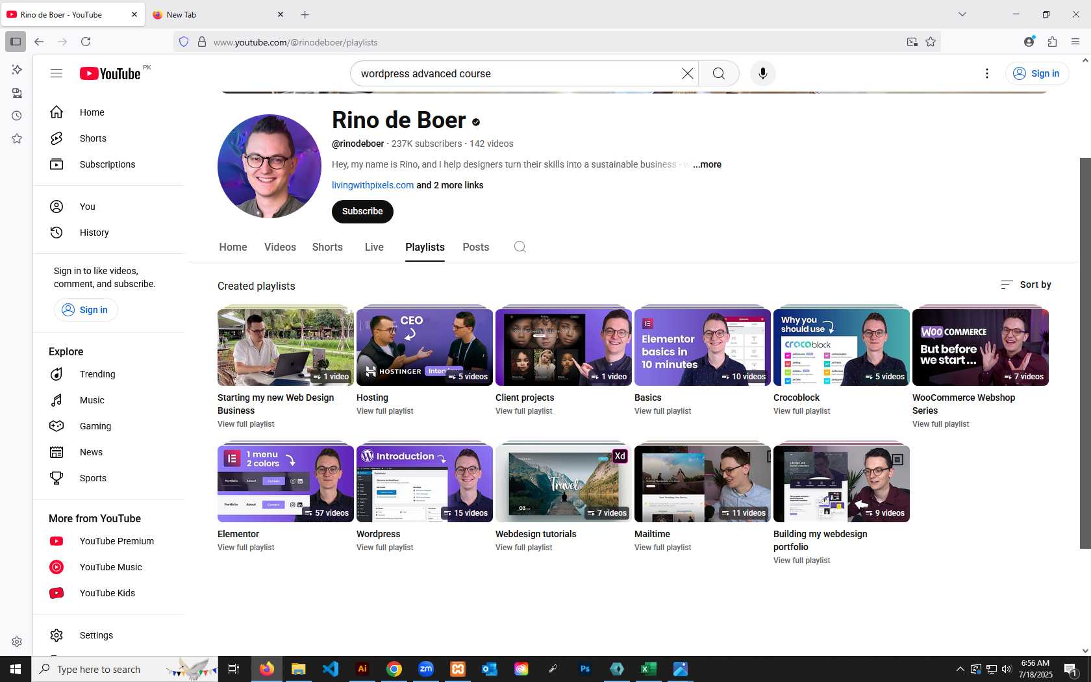Click the magnifier search button
Viewport: 1091px width, 682px height.
(719, 73)
